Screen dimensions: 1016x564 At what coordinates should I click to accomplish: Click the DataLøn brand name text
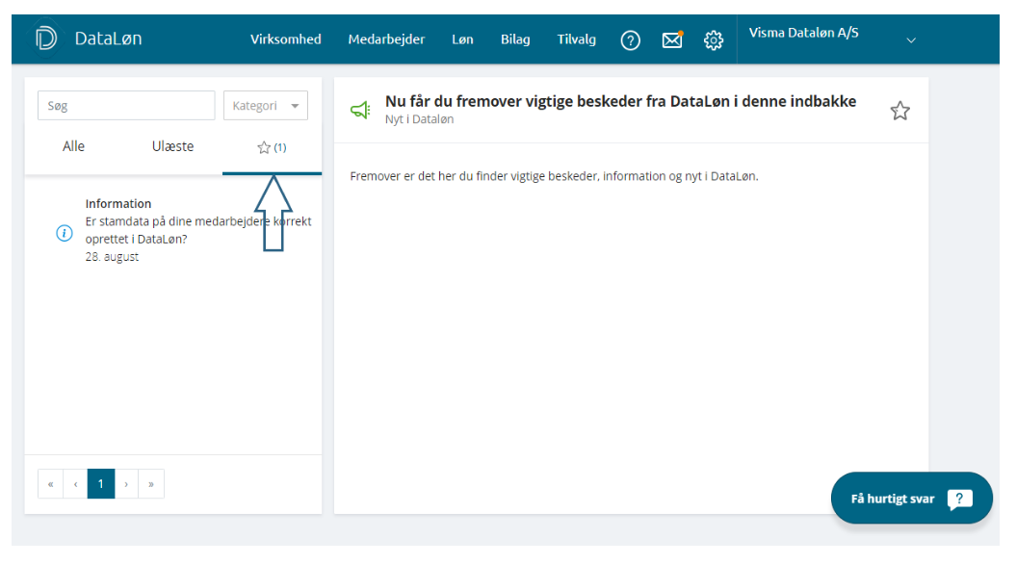[x=108, y=38]
